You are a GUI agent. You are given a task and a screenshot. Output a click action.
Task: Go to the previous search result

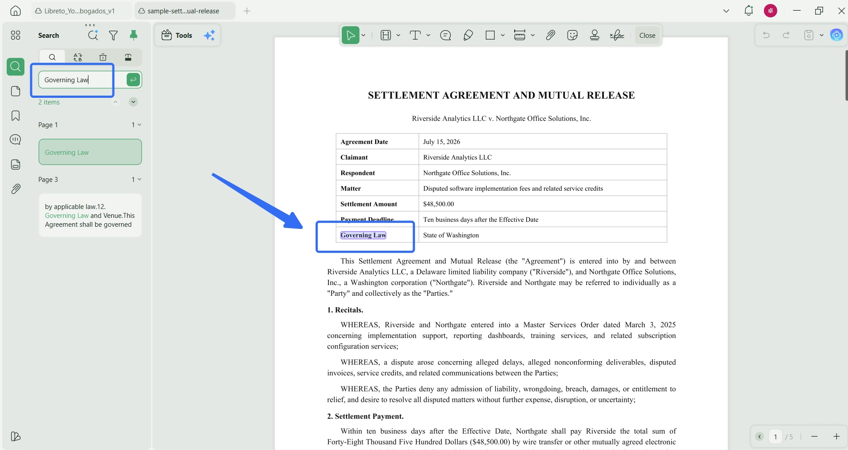tap(116, 102)
